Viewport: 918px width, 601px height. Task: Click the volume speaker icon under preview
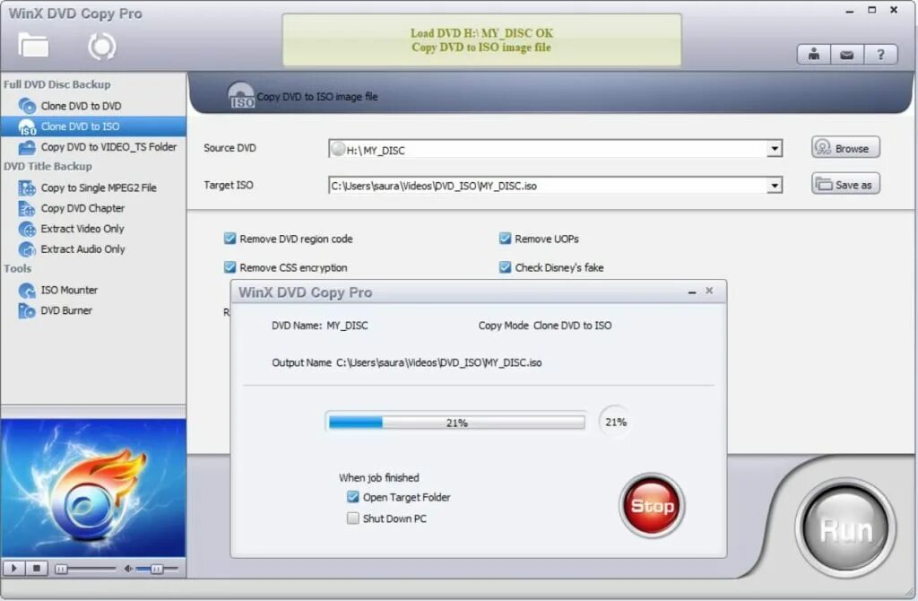(128, 568)
